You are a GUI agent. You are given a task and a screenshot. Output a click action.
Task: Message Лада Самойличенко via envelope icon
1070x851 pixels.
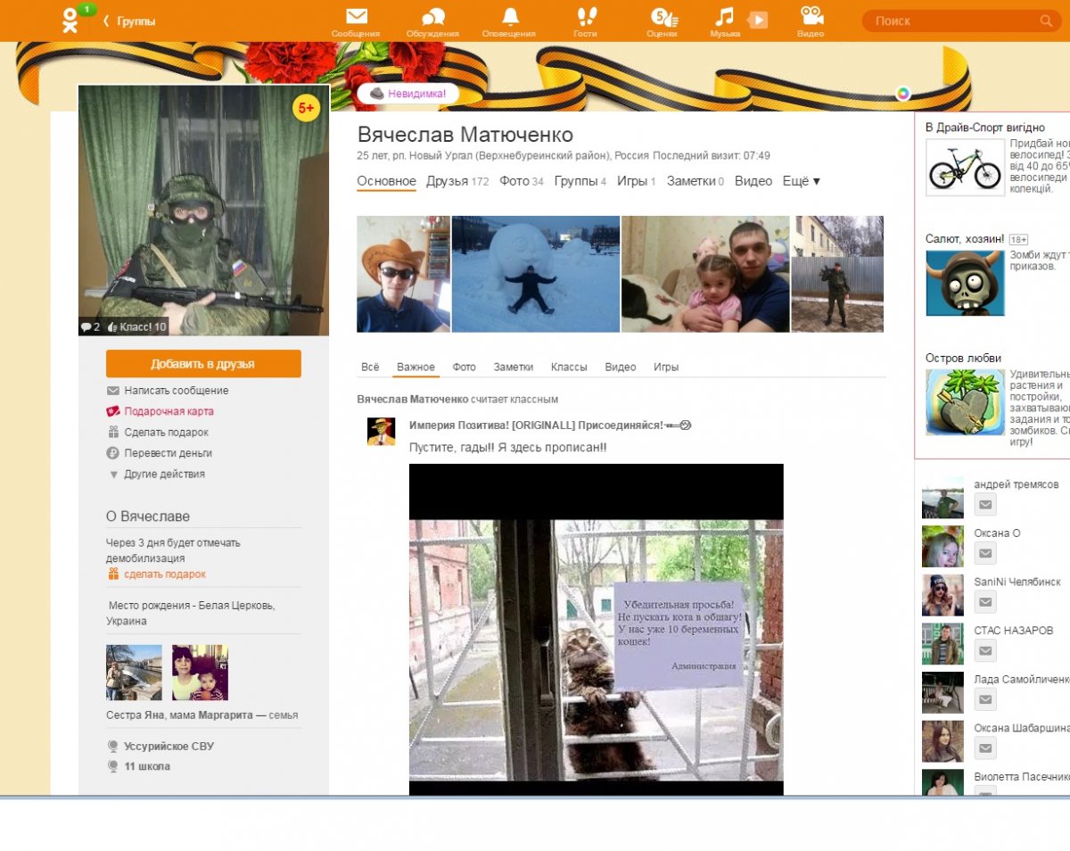[984, 699]
